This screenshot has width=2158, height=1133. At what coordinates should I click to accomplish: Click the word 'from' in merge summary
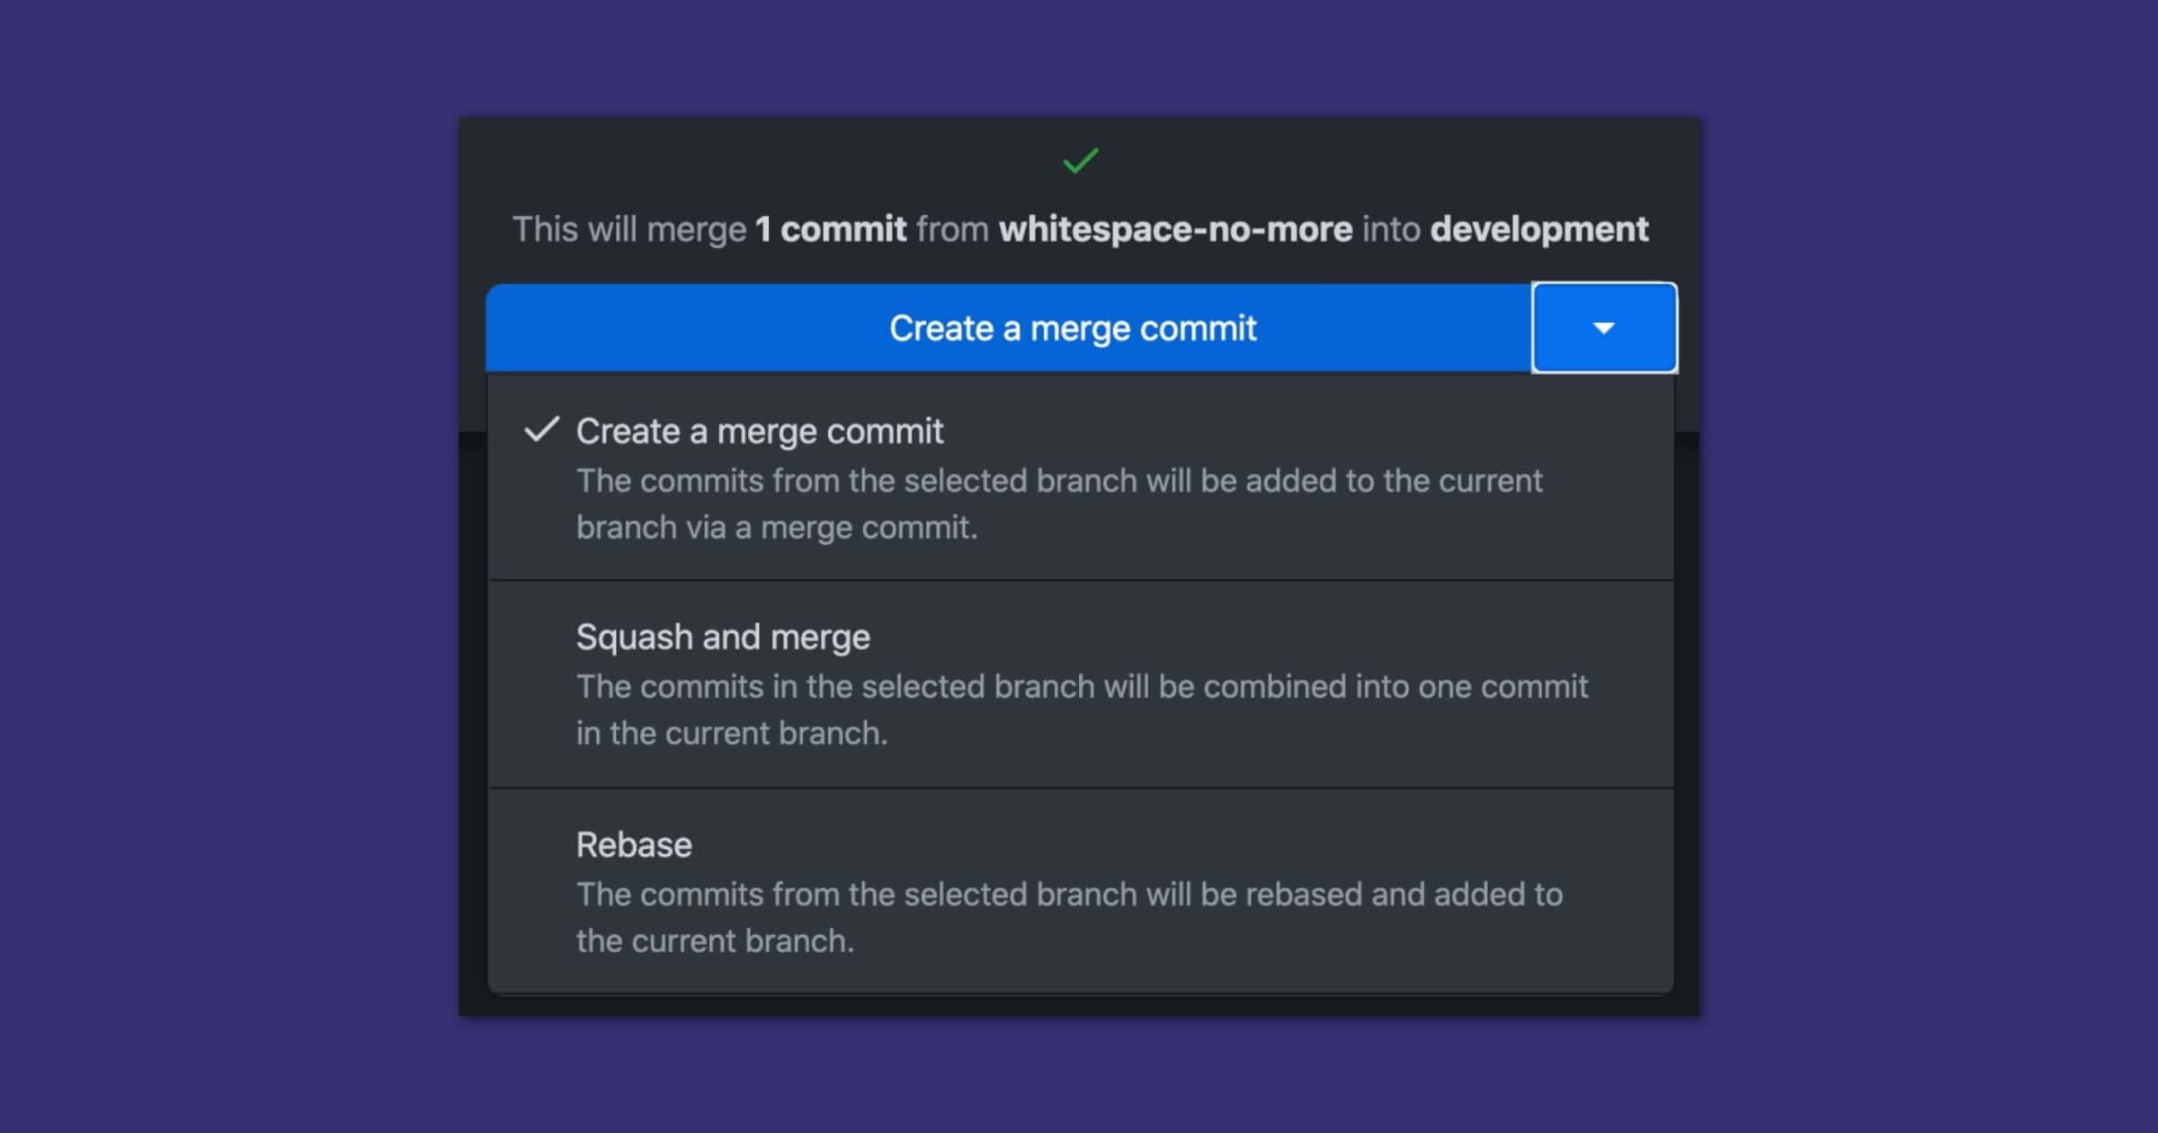tap(952, 229)
